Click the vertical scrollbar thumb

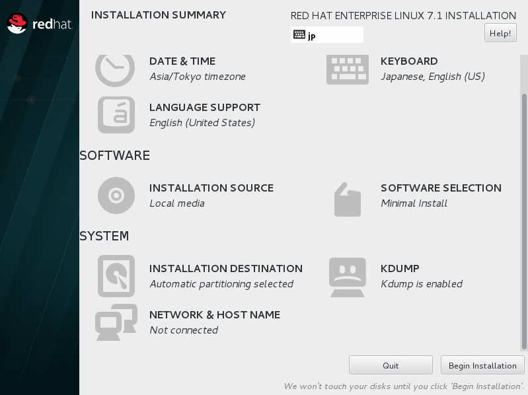pos(524,222)
